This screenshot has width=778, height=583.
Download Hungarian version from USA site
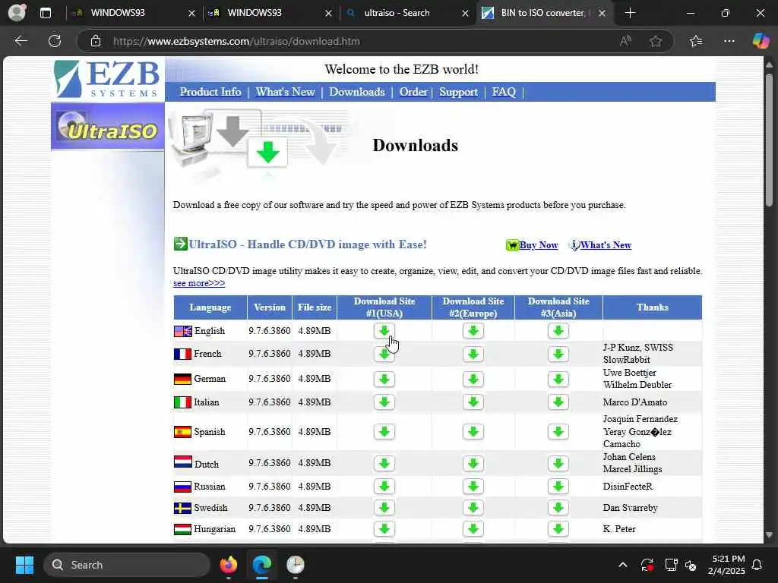coord(384,529)
